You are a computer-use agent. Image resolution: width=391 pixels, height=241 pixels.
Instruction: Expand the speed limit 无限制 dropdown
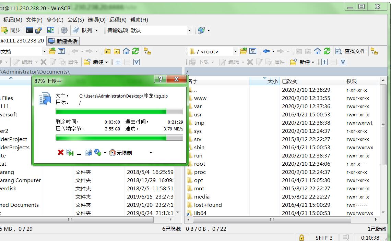click(150, 153)
